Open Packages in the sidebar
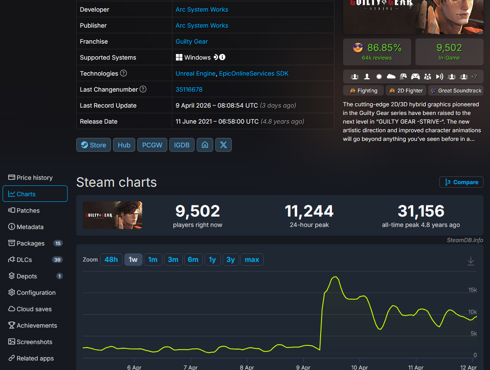 point(35,243)
